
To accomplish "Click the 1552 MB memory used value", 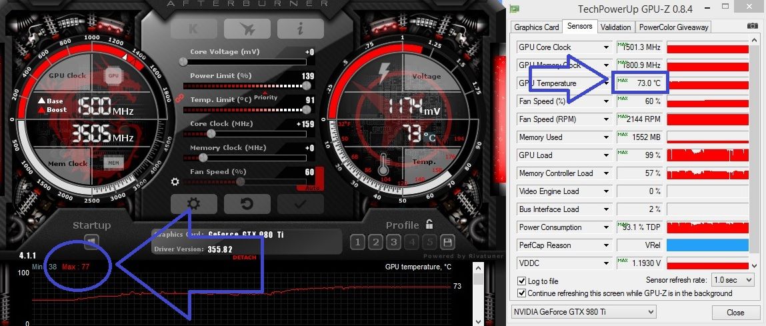I will 646,137.
